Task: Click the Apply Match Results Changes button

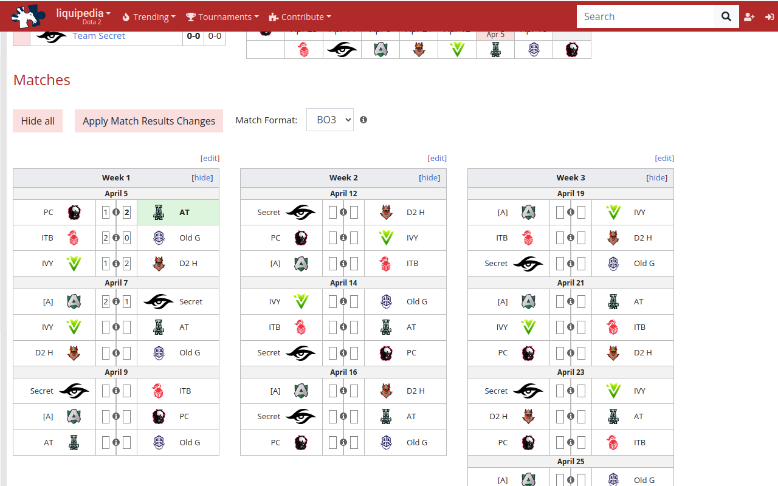Action: pos(148,121)
